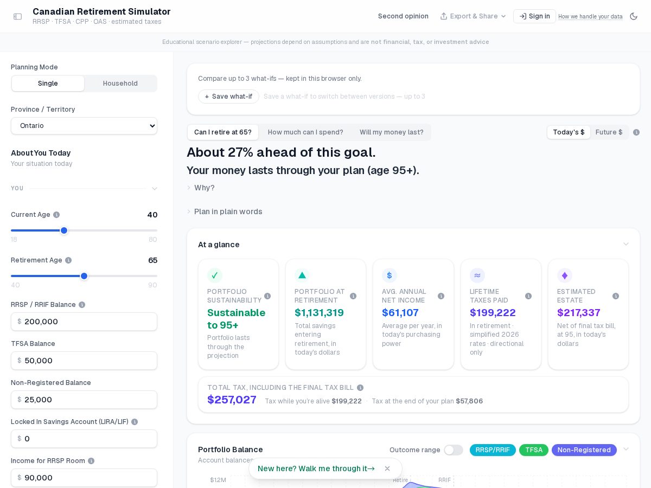The width and height of the screenshot is (651, 488).
Task: Click info icon beside Locked In Savings Account
Action: [x=135, y=422]
